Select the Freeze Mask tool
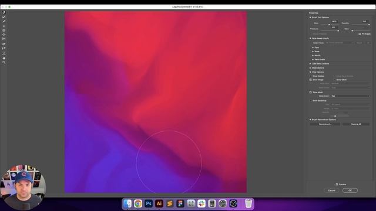 coord(4,44)
